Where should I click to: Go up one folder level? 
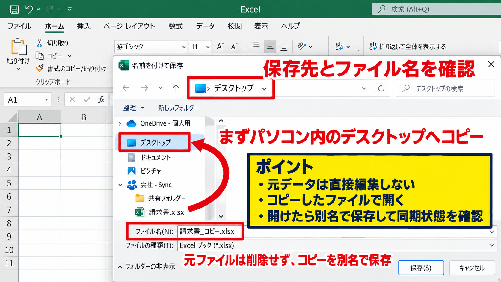pos(176,88)
